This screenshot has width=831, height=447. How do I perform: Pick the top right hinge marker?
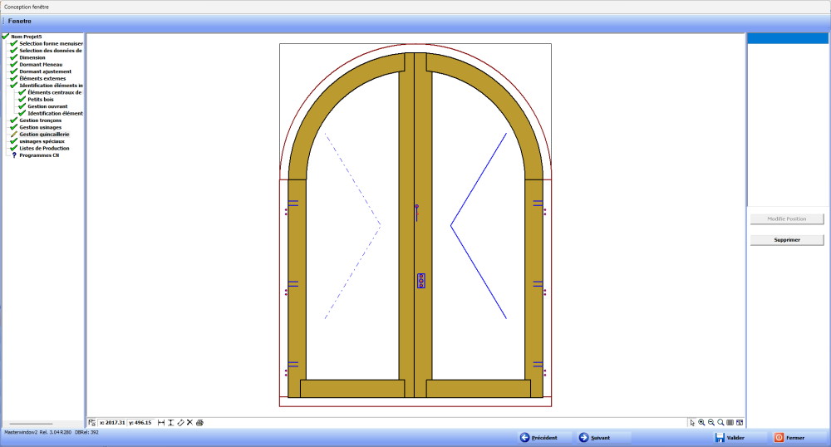[539, 205]
